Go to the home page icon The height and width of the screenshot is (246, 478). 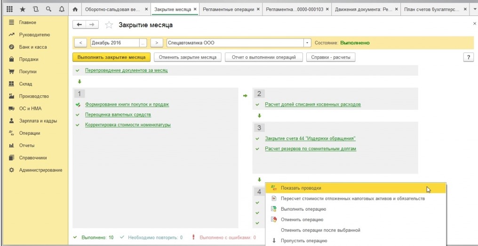point(75,9)
